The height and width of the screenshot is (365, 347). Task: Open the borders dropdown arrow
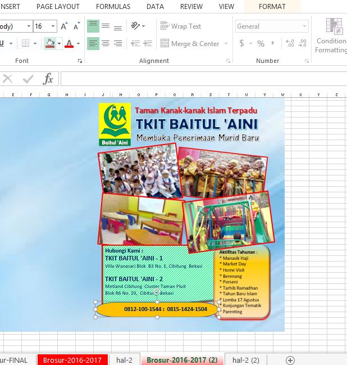[35, 43]
